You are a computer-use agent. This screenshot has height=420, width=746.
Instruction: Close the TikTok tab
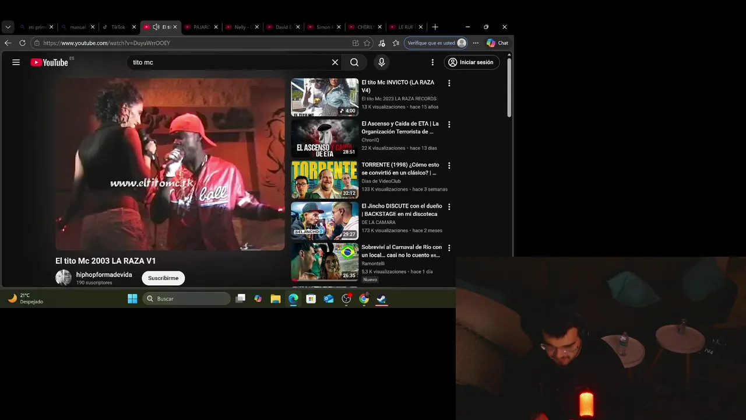tap(133, 27)
